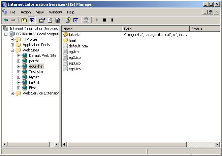Image resolution: width=222 pixels, height=156 pixels.
Task: Click the list pane left scroll arrow
Action: pyautogui.click(x=64, y=145)
